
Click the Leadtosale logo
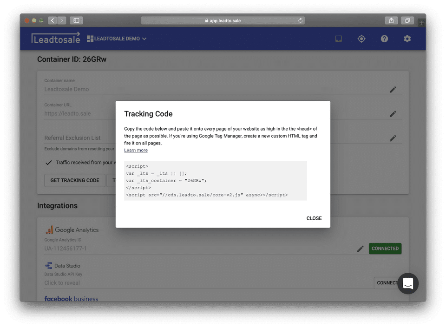56,38
